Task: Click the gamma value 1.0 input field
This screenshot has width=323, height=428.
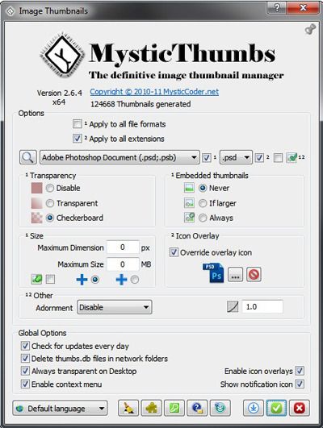Action: [262, 307]
